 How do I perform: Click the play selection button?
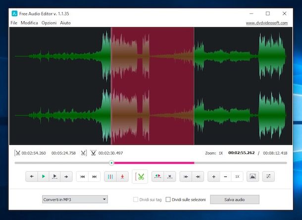pyautogui.click(x=54, y=176)
